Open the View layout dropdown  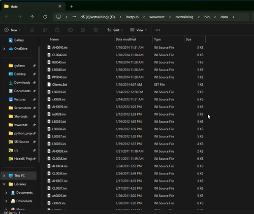tap(138, 30)
